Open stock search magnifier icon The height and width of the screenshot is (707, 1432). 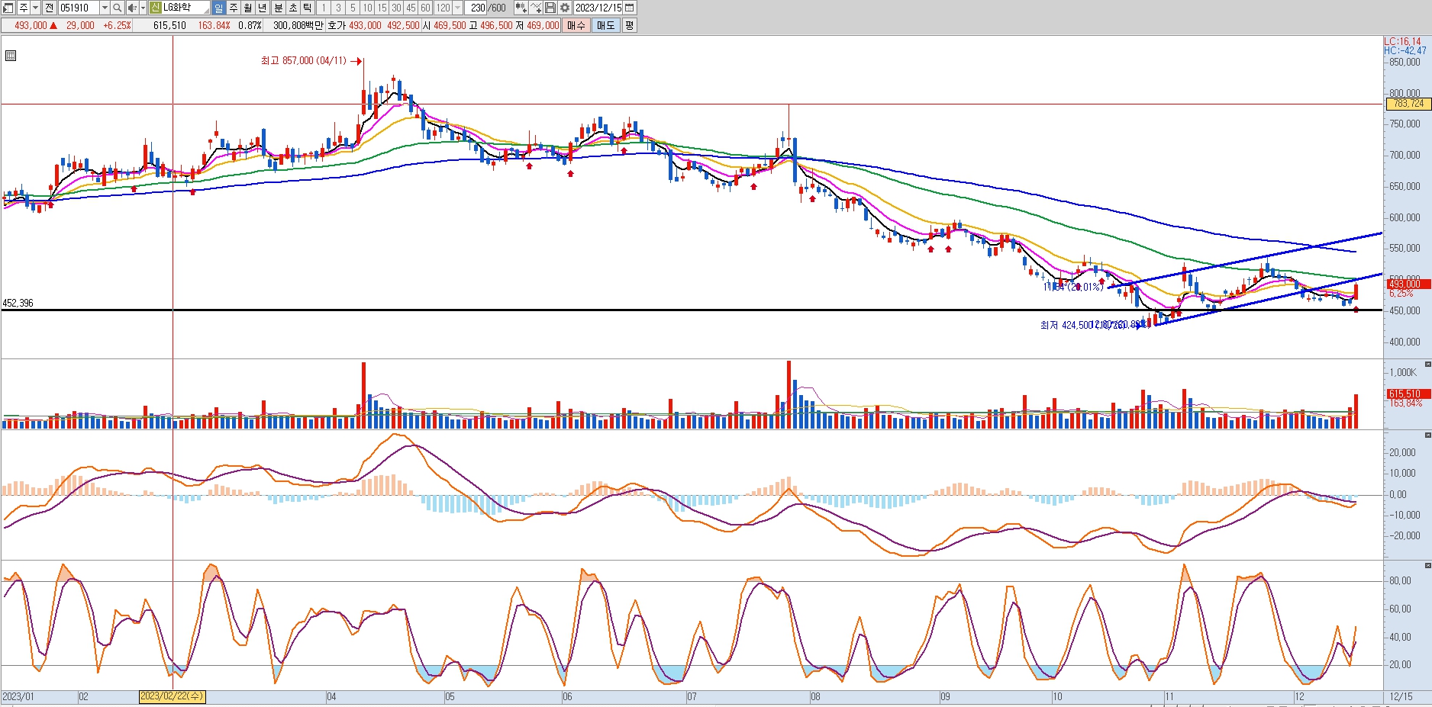[x=118, y=8]
